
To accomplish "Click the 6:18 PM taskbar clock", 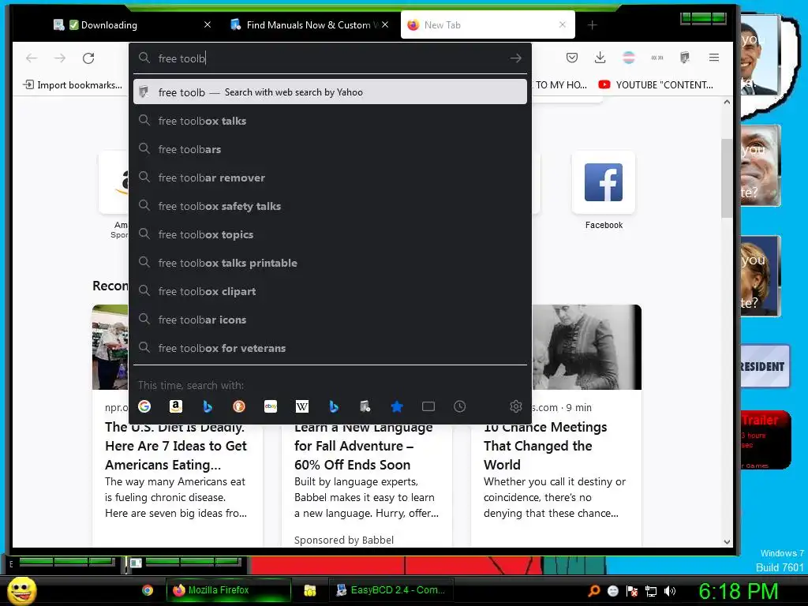I will pyautogui.click(x=738, y=592).
